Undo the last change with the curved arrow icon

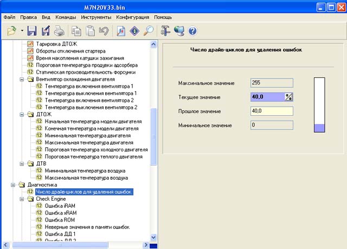(104, 31)
